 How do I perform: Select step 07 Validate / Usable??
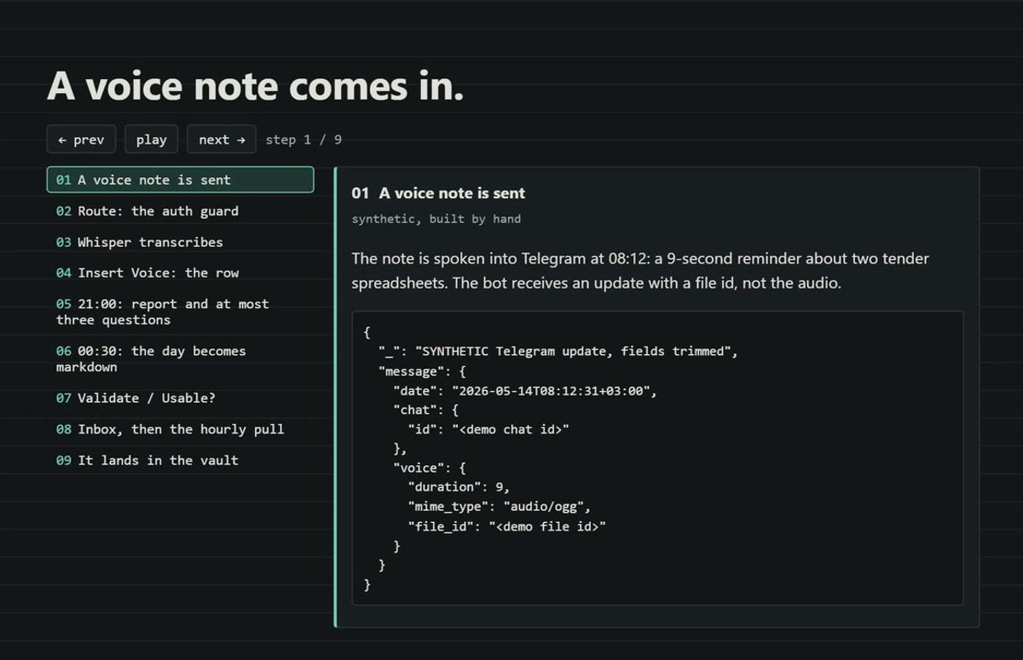pos(180,398)
